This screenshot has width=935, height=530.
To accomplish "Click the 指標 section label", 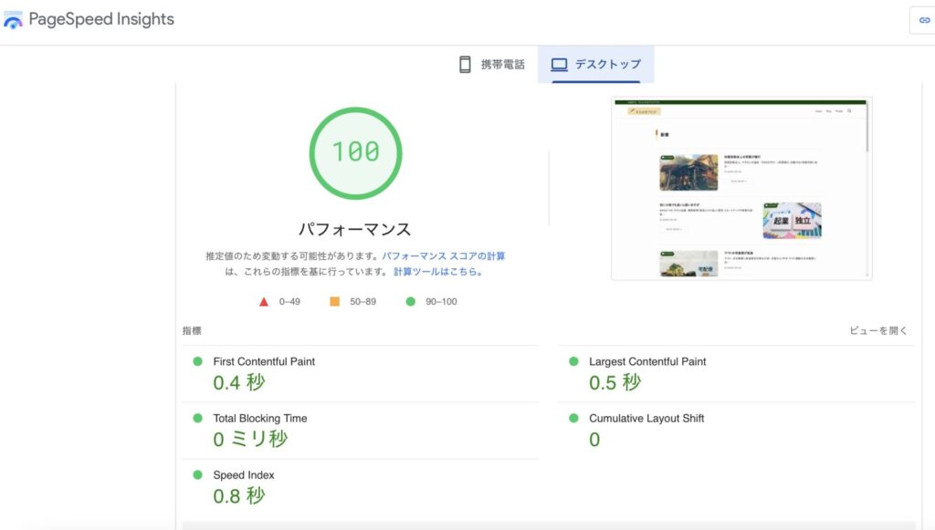I will pos(192,331).
